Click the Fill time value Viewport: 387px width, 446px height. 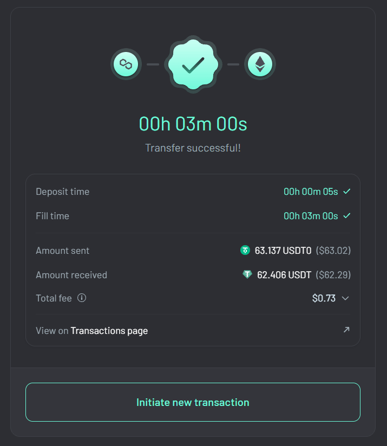(311, 216)
